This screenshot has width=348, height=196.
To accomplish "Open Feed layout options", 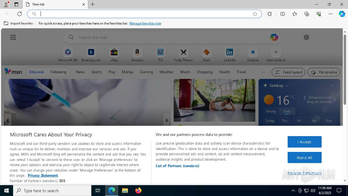I will click(x=288, y=72).
